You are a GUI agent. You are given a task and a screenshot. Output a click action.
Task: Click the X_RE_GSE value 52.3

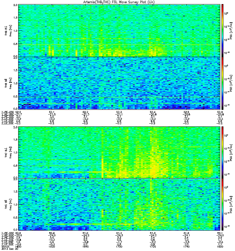119,112
